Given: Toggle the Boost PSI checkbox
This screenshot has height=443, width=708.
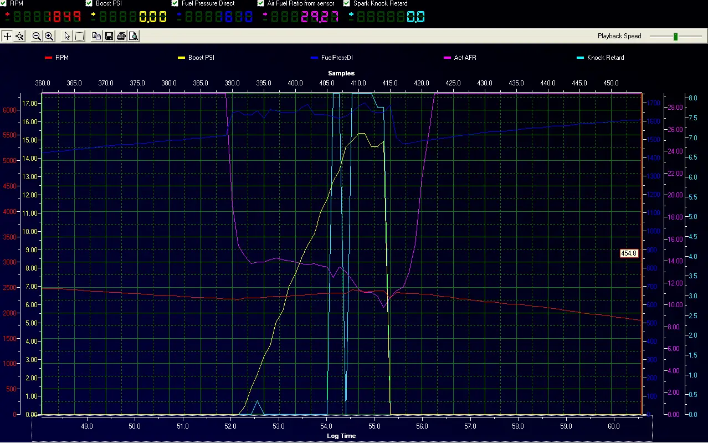Looking at the screenshot, I should tap(90, 3).
